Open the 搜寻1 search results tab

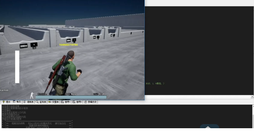pos(66,102)
